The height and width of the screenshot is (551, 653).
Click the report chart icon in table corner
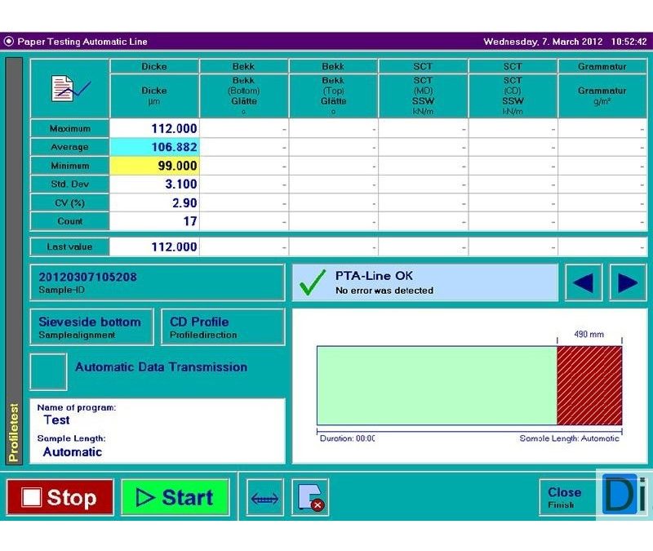click(69, 90)
